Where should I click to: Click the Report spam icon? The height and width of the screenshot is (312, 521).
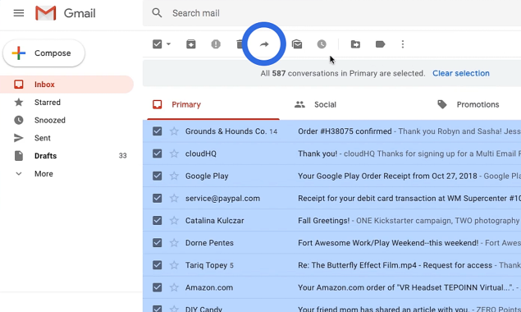pos(216,44)
